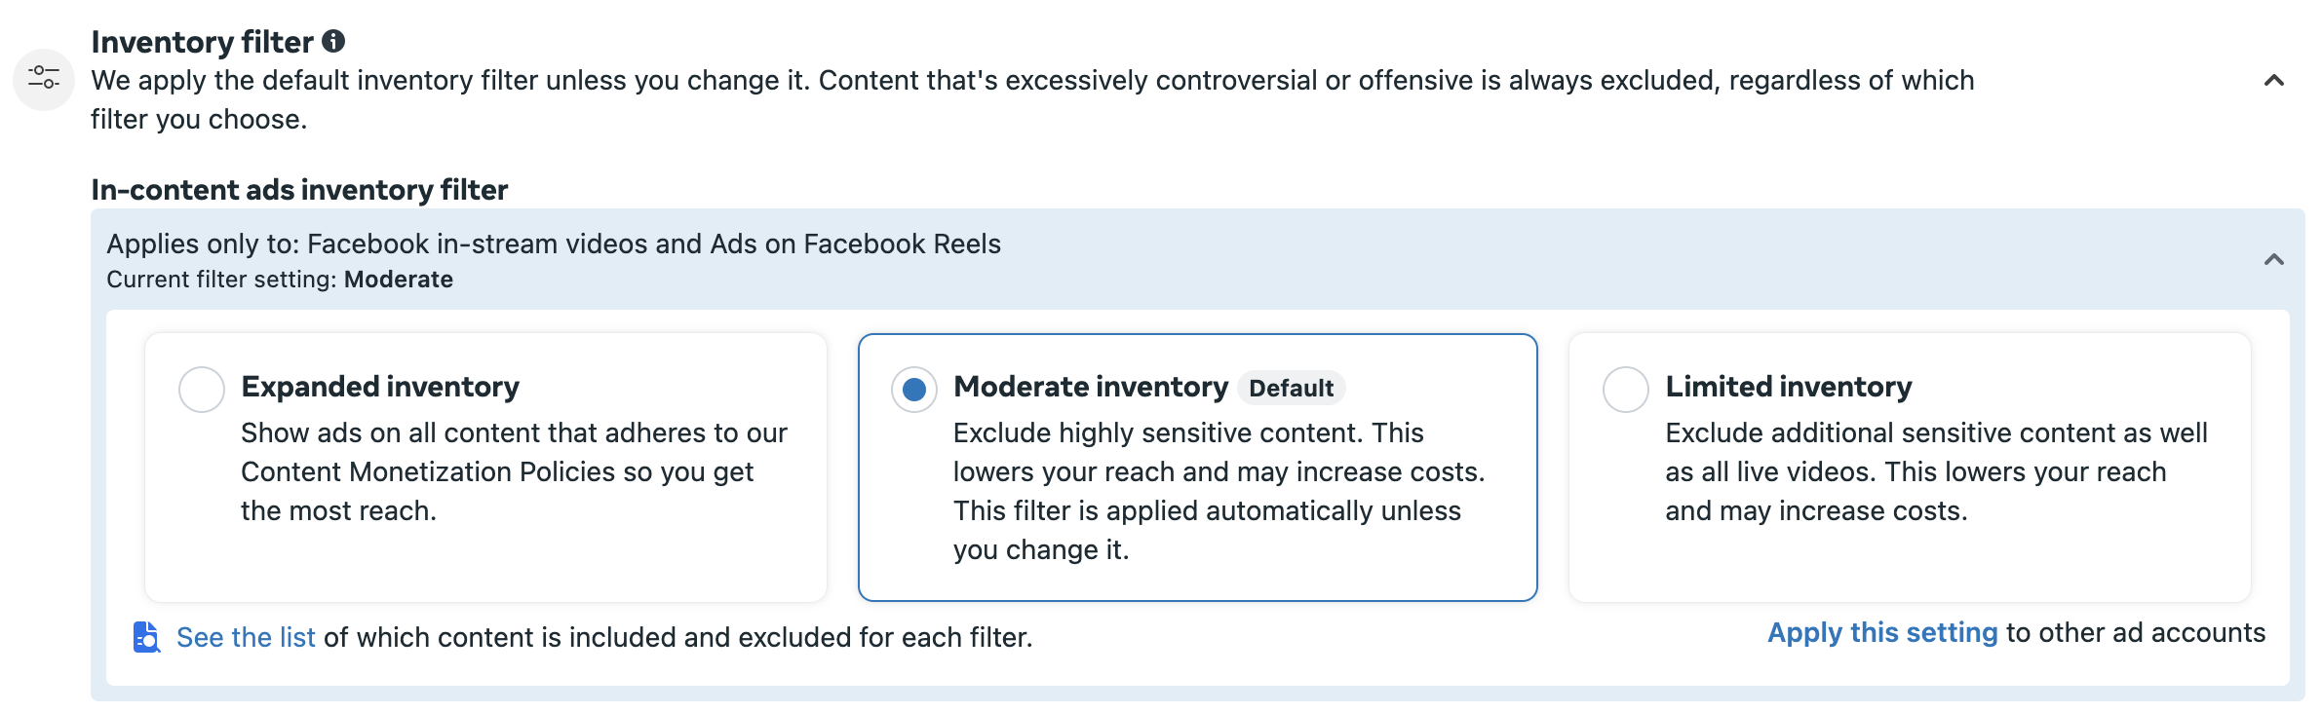Click the Default badge on Moderate inventory
2322x713 pixels.
(x=1291, y=388)
